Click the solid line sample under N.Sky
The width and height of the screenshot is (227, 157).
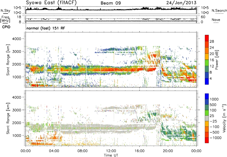[x=5, y=14]
